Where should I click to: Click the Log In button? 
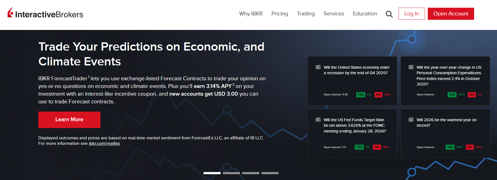tap(412, 14)
